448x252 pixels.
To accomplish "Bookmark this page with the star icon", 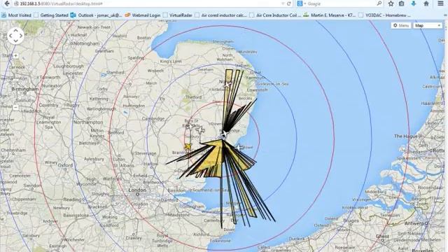I will (391, 3).
